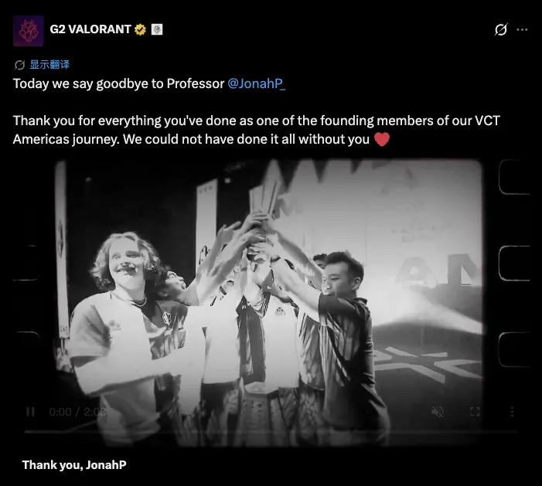The width and height of the screenshot is (542, 486).
Task: Click the affiliate badge beside the verified checkmark
Action: [156, 29]
